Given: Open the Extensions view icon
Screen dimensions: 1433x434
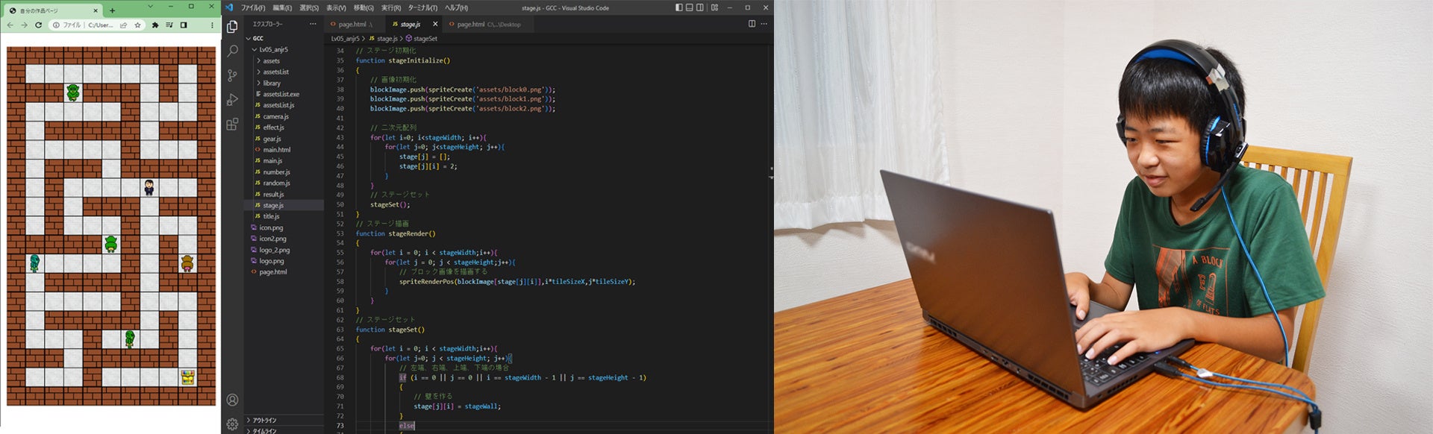Looking at the screenshot, I should coord(232,124).
